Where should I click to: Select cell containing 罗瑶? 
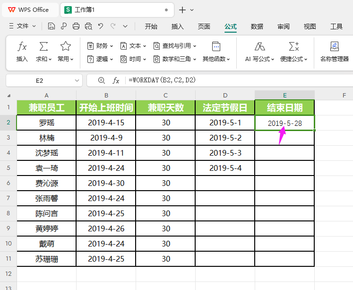coord(47,123)
